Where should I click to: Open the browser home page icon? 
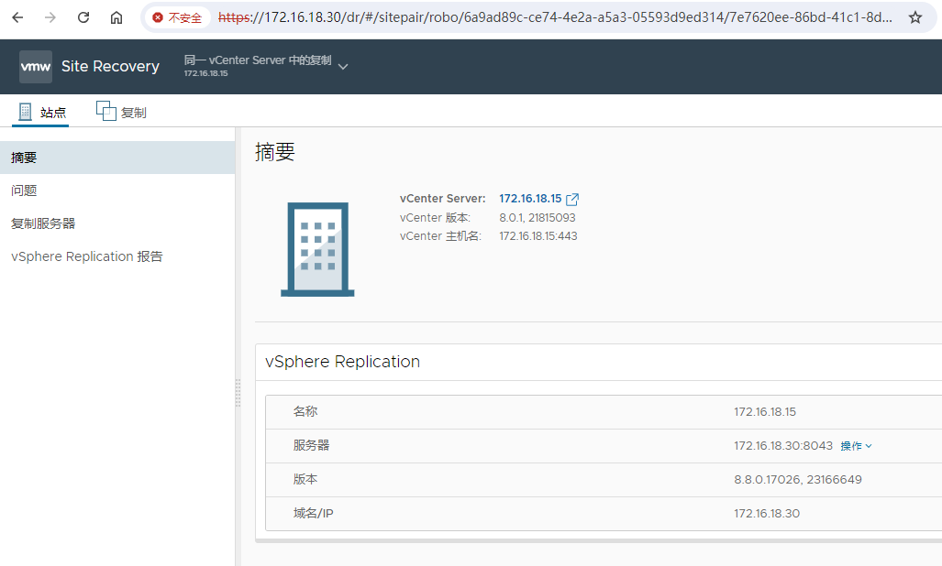click(116, 17)
